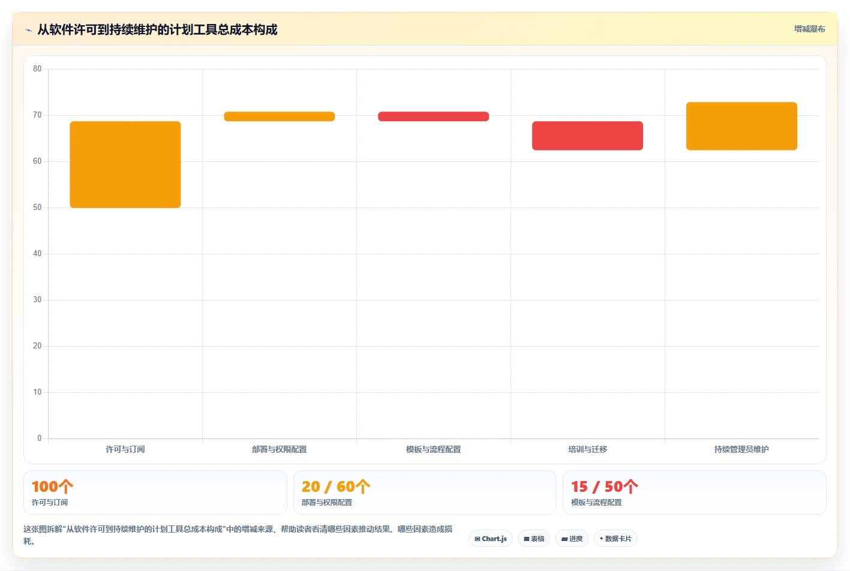Click the 培训与迁移 x-axis label
850x571 pixels.
pyautogui.click(x=588, y=449)
